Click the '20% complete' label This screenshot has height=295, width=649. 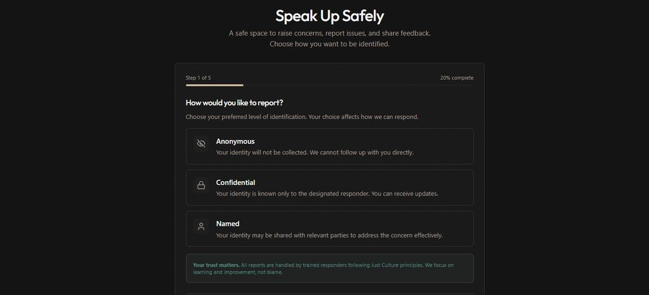(x=457, y=78)
